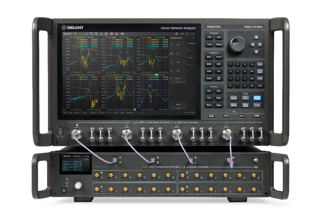327x217 pixels.
Task: Click the Start key in Stimulus group
Action: pos(209,91)
